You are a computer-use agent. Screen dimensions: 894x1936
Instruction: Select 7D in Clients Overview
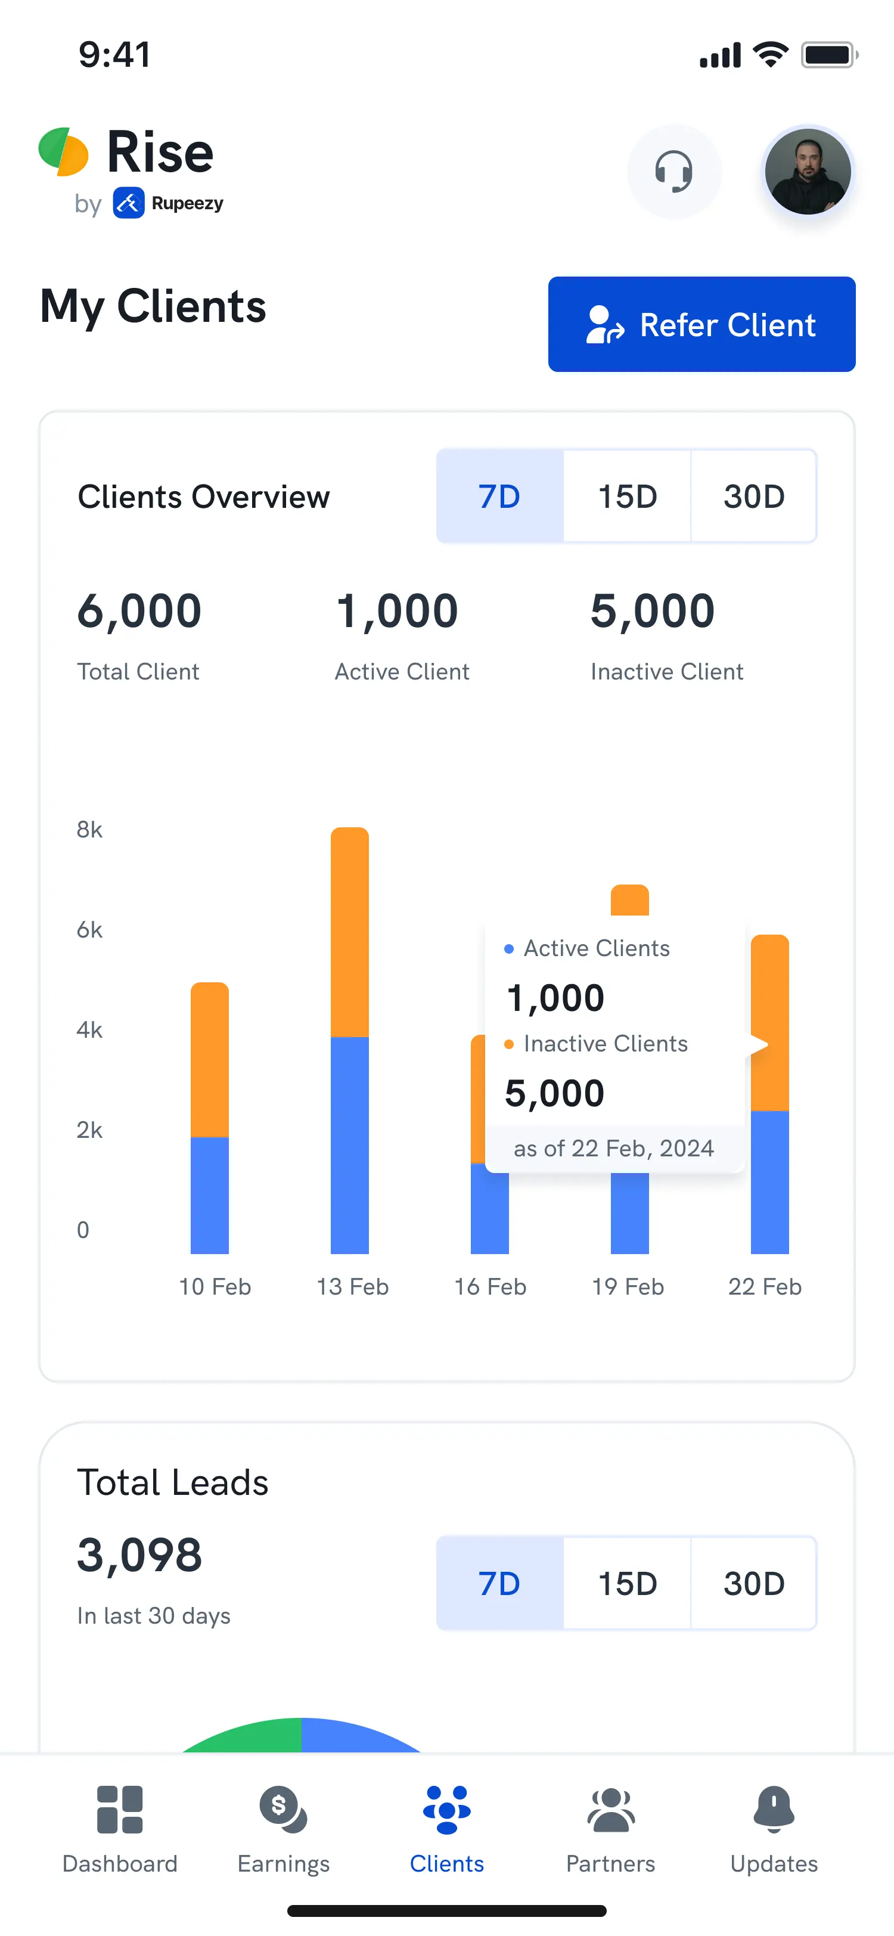point(499,496)
